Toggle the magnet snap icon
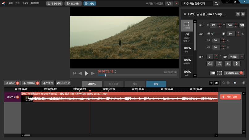 tap(217, 83)
